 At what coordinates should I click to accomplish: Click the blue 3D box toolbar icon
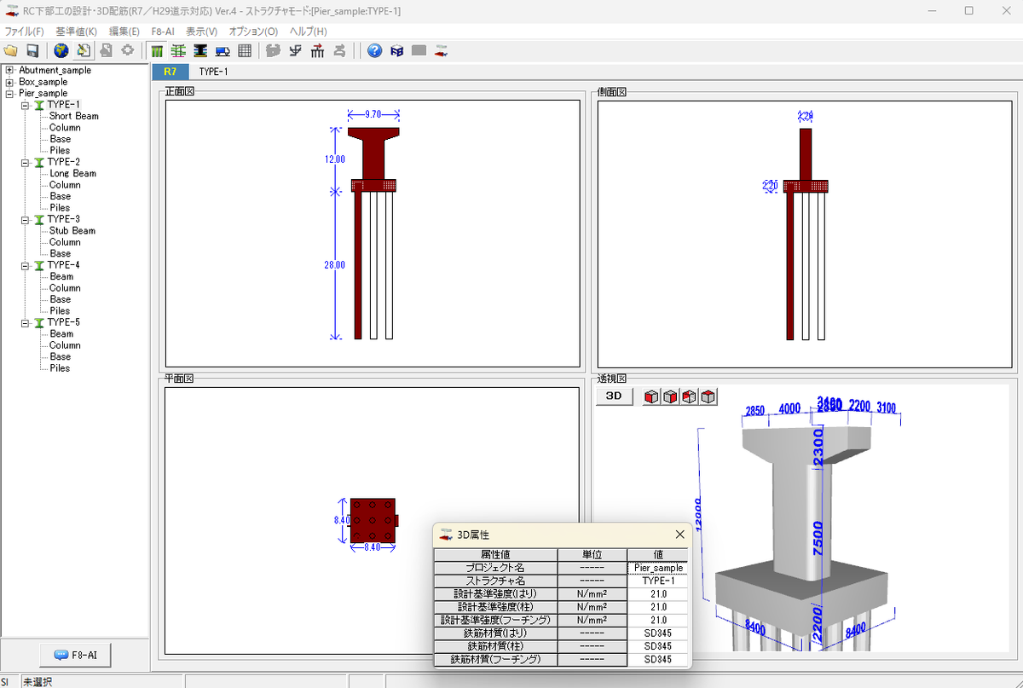tap(396, 51)
